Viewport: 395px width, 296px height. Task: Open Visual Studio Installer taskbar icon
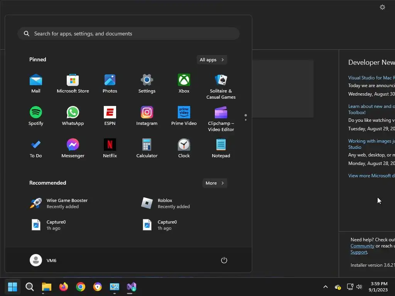pyautogui.click(x=131, y=287)
